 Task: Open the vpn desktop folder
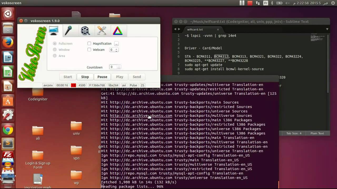click(x=76, y=153)
